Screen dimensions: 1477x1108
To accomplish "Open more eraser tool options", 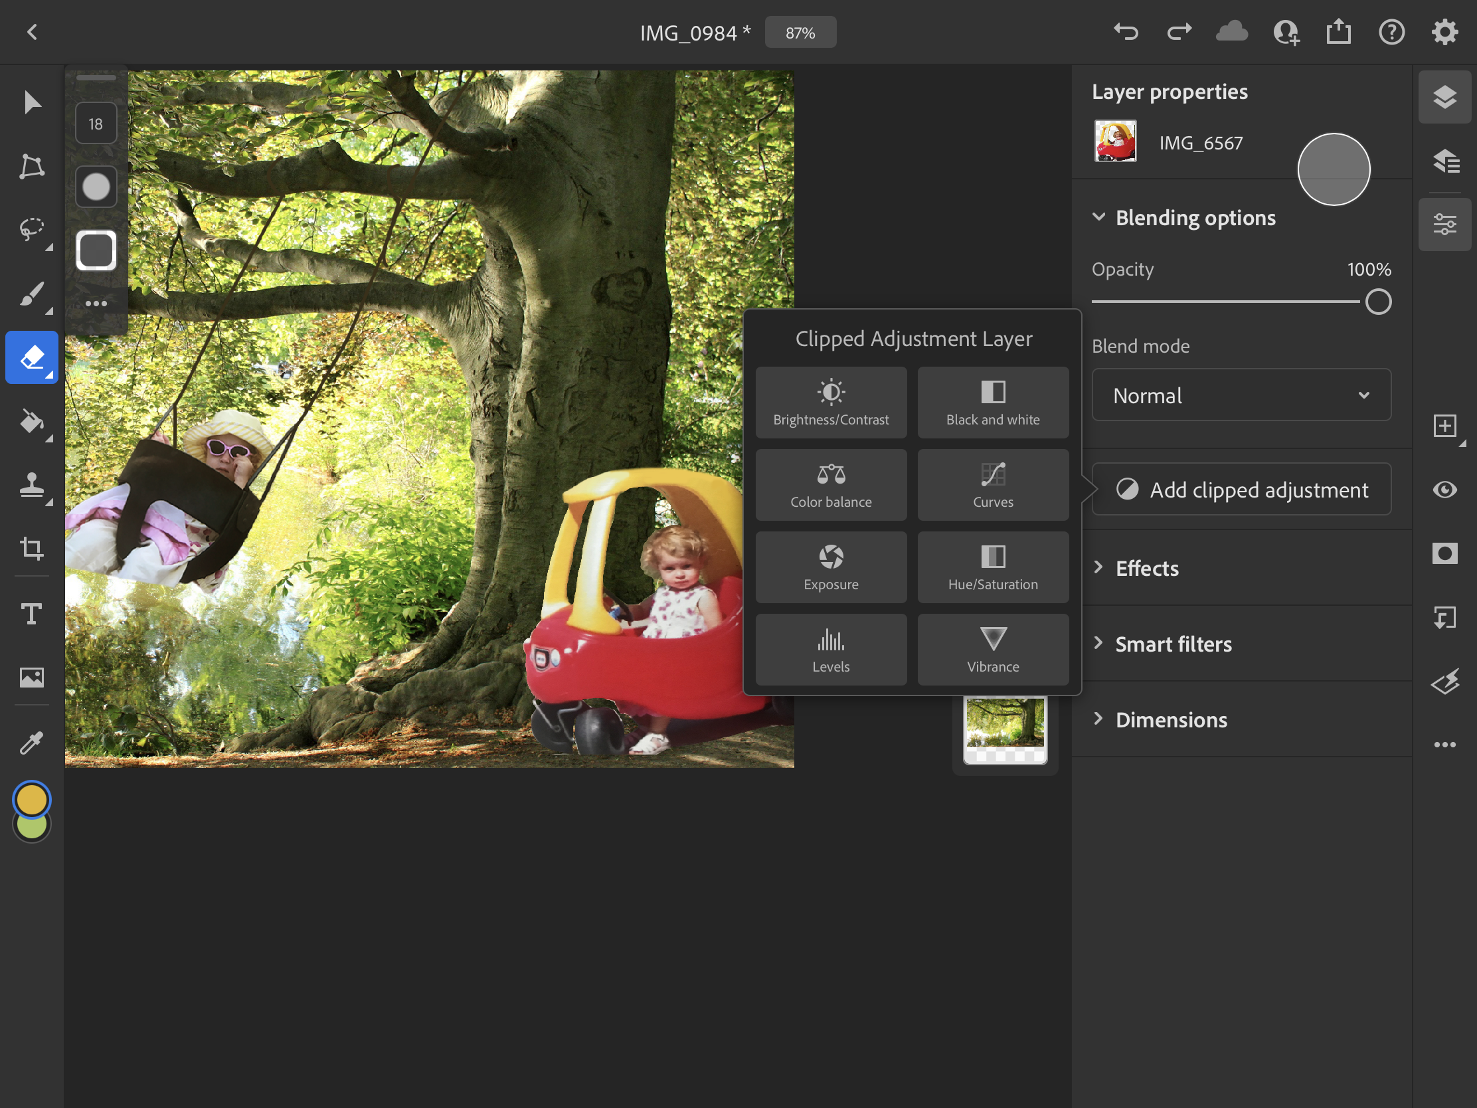I will tap(96, 304).
